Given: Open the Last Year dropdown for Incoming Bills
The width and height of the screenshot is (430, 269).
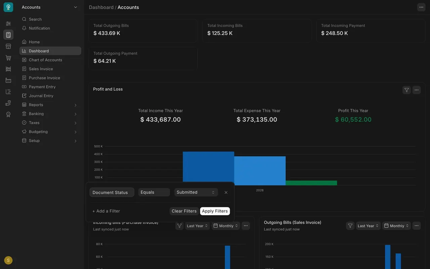Looking at the screenshot, I should click(198, 226).
